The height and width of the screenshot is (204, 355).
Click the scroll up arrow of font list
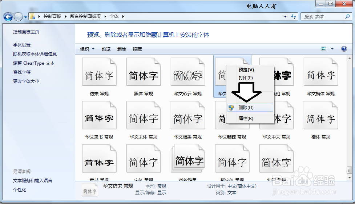(349, 59)
